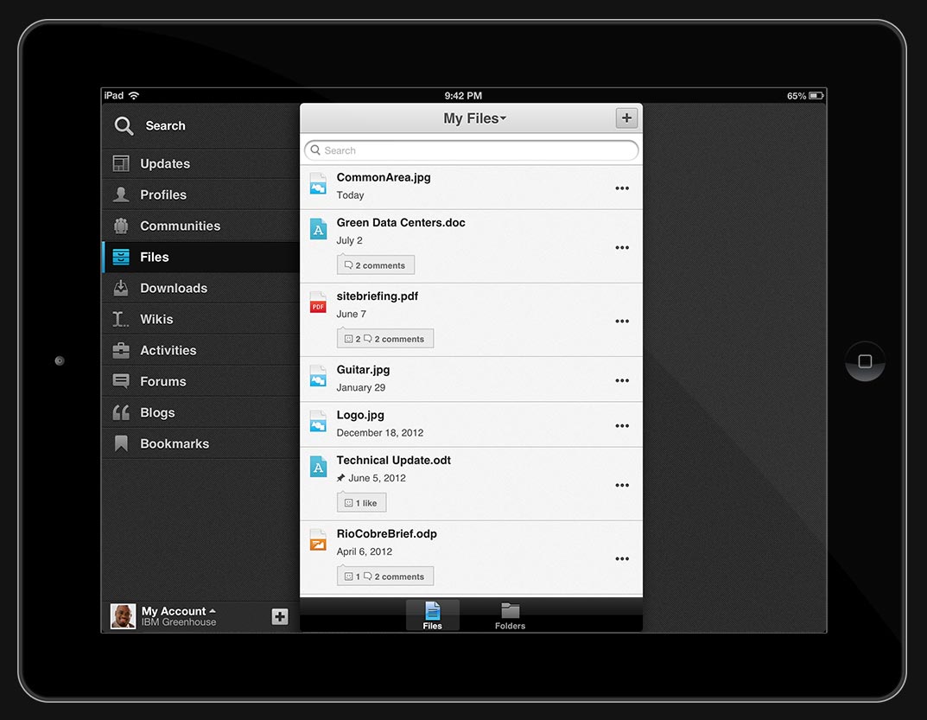View 2 comments on Green Data Centers.doc
927x720 pixels.
coord(376,265)
